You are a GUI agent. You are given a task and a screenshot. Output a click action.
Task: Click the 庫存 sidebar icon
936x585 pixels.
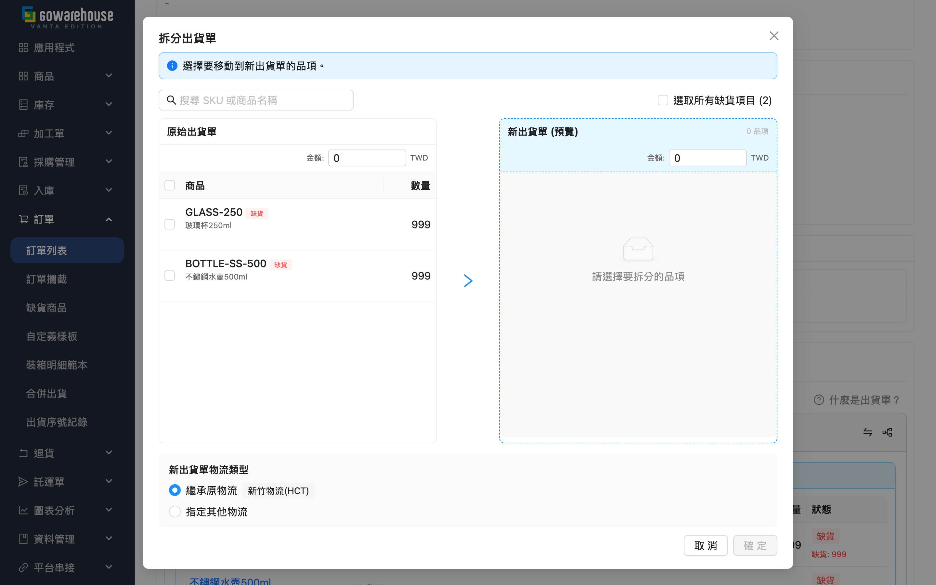23,105
